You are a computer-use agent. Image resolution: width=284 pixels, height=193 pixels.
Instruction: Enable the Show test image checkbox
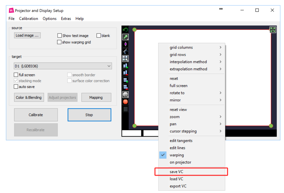tap(60, 36)
